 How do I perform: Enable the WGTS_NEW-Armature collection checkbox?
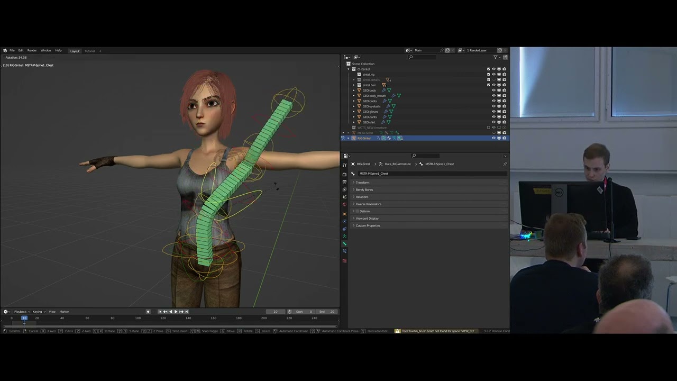click(488, 128)
